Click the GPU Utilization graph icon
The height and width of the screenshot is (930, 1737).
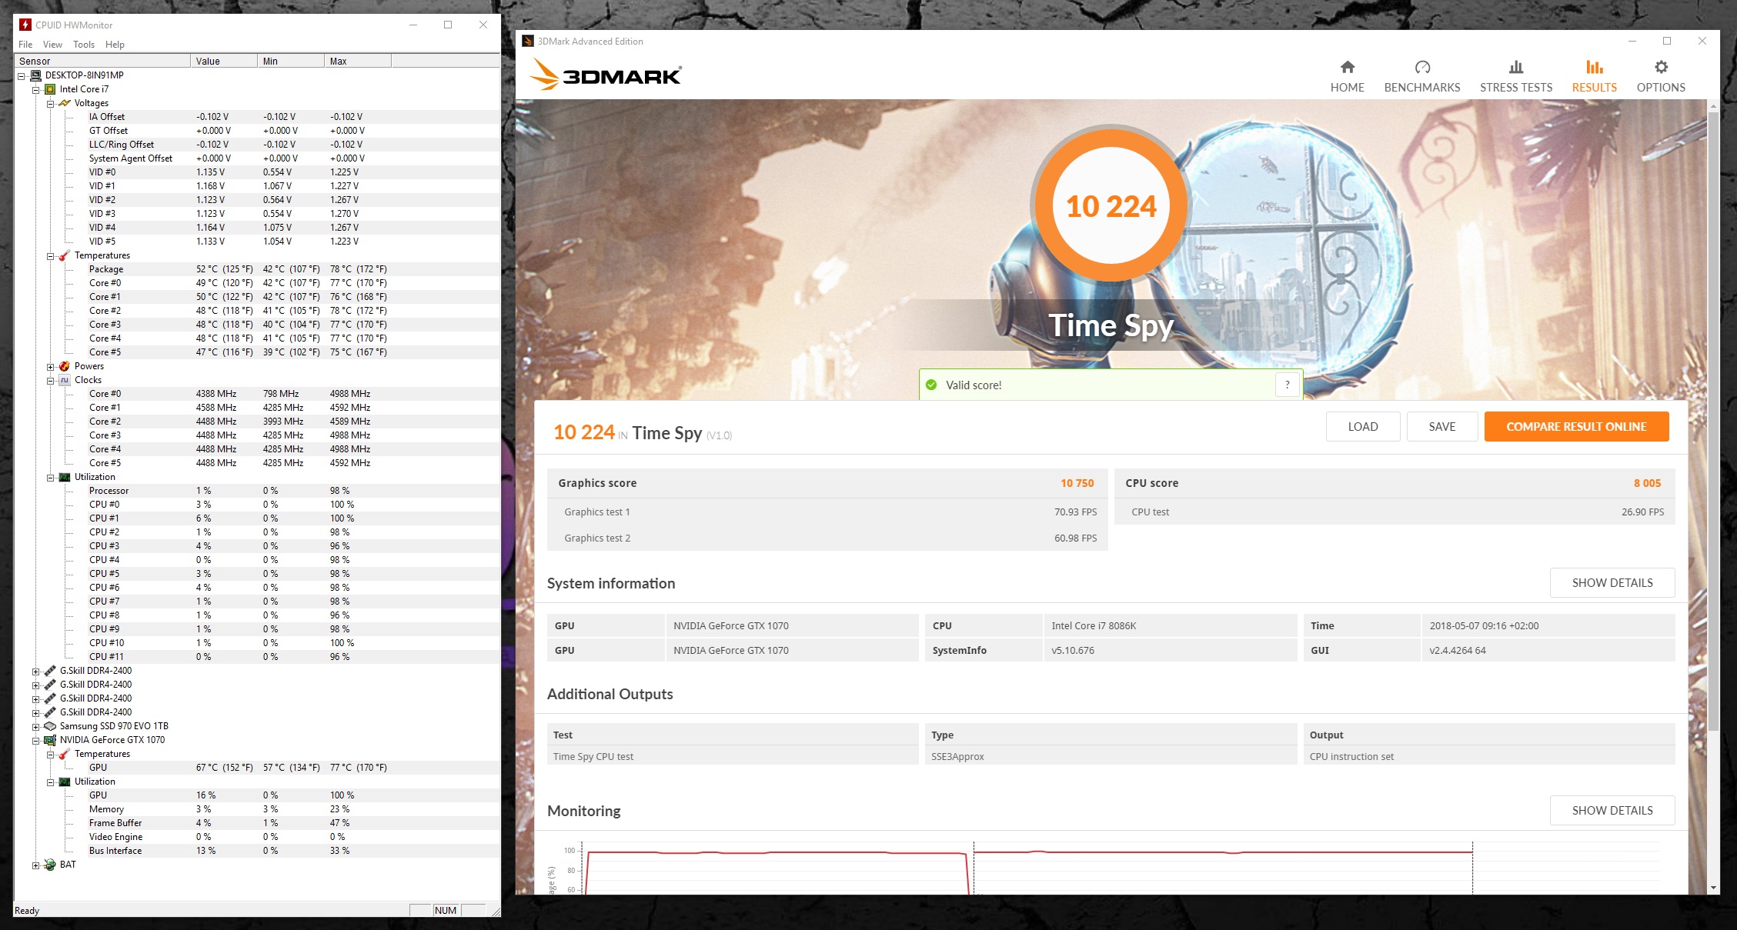65,782
